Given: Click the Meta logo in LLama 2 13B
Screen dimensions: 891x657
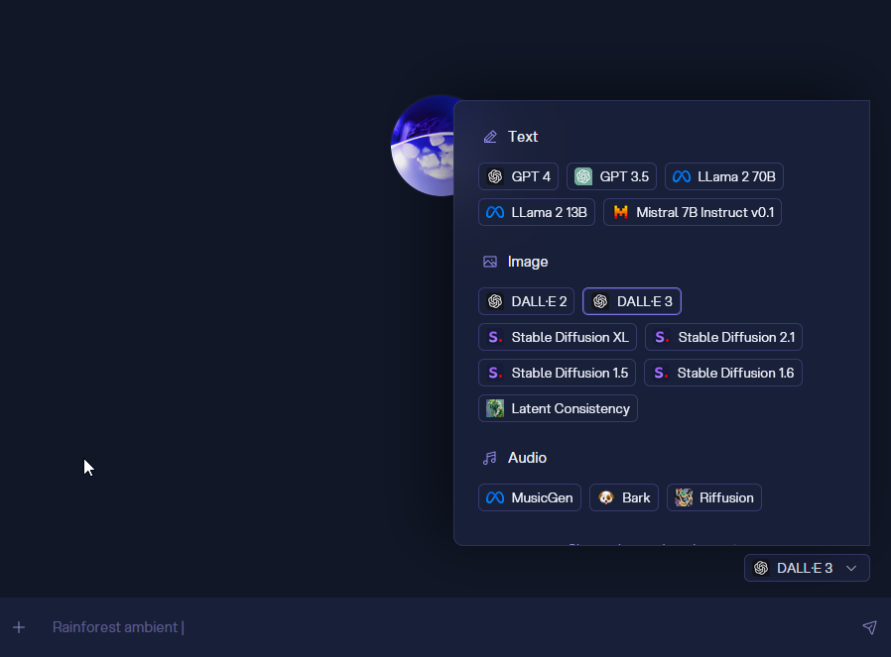Looking at the screenshot, I should click(495, 213).
